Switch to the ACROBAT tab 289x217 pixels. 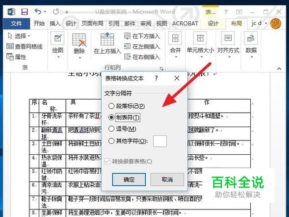[x=185, y=24]
